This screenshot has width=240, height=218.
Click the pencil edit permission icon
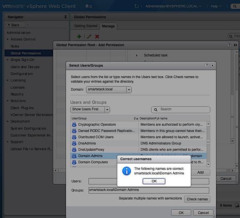89,36
